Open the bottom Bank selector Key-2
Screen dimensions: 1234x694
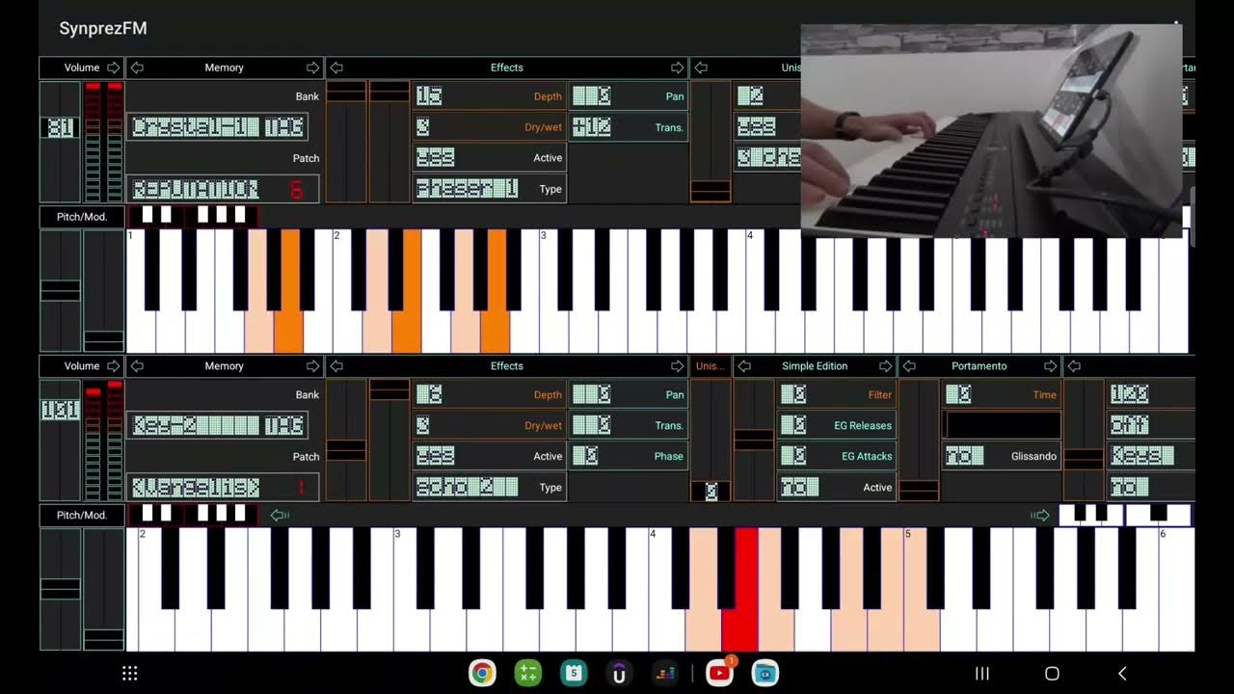[218, 425]
